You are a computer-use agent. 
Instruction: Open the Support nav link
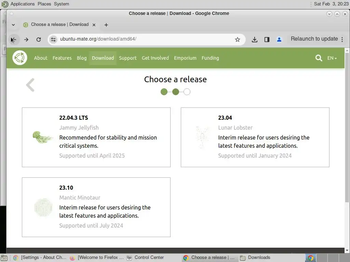point(128,58)
